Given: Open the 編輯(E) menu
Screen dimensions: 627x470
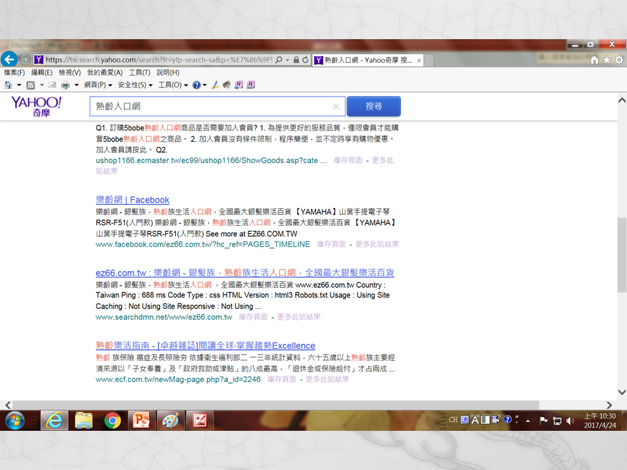Looking at the screenshot, I should tap(42, 72).
